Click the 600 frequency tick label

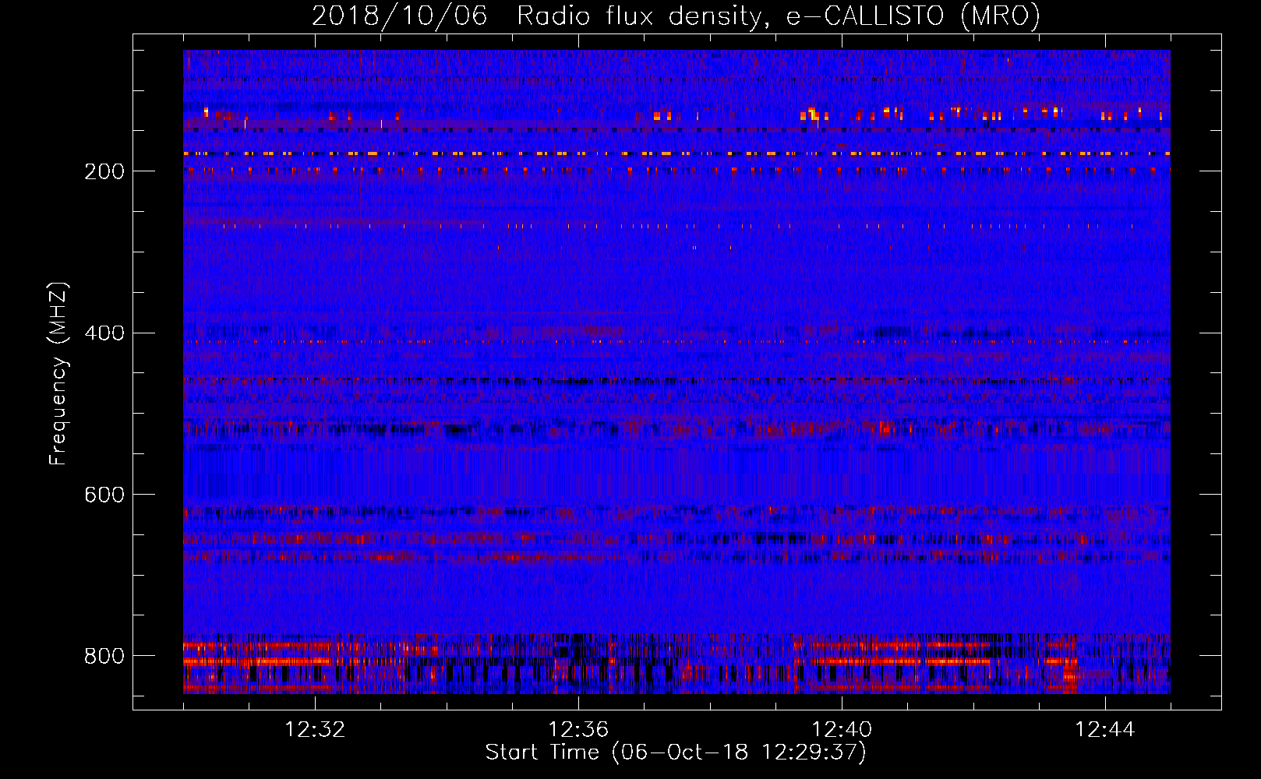pos(104,495)
